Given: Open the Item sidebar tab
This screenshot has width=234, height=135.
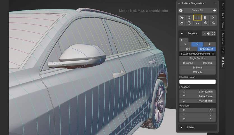Looking at the screenshot, I should click(x=223, y=6).
